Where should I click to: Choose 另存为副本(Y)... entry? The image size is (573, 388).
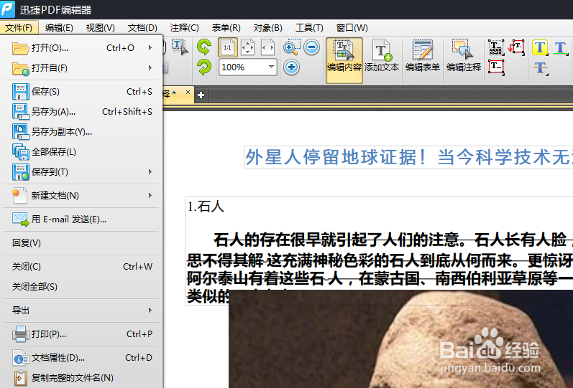point(81,132)
